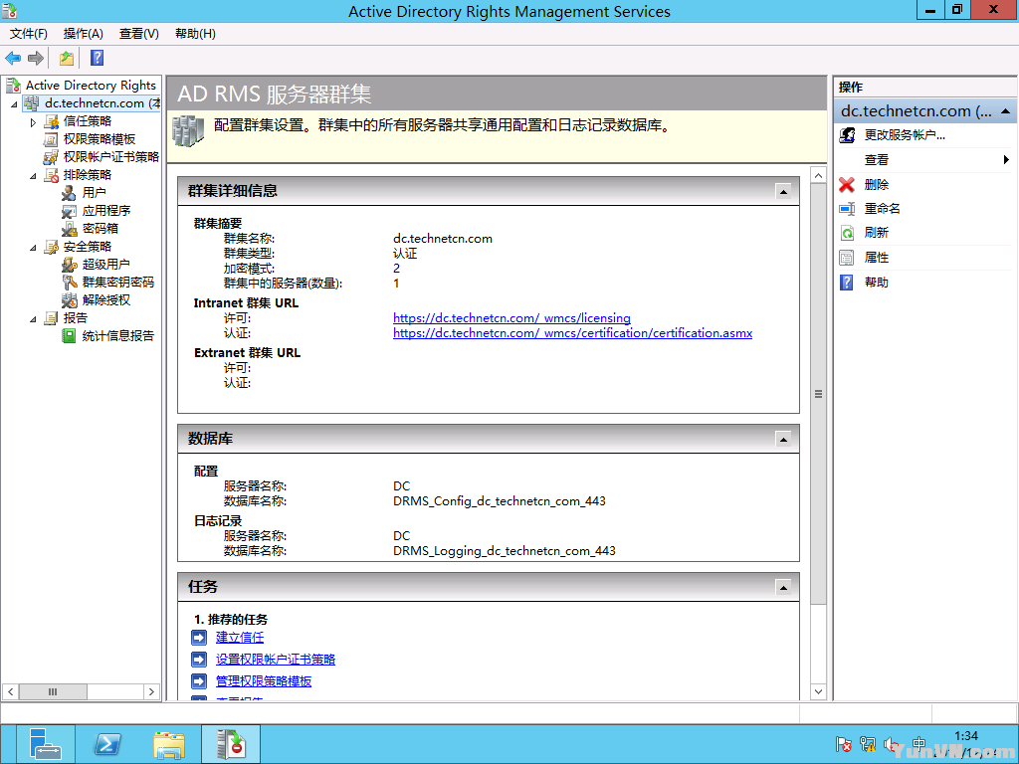Click the 更改服务帐户 action icon

(847, 135)
